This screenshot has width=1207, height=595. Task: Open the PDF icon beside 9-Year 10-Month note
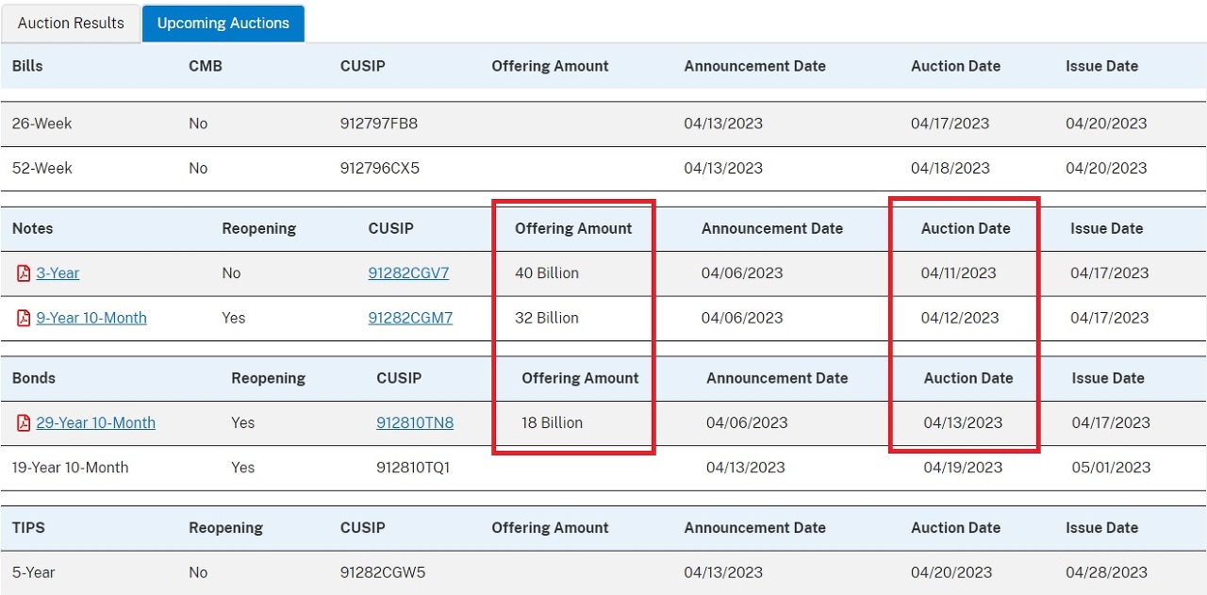click(24, 318)
